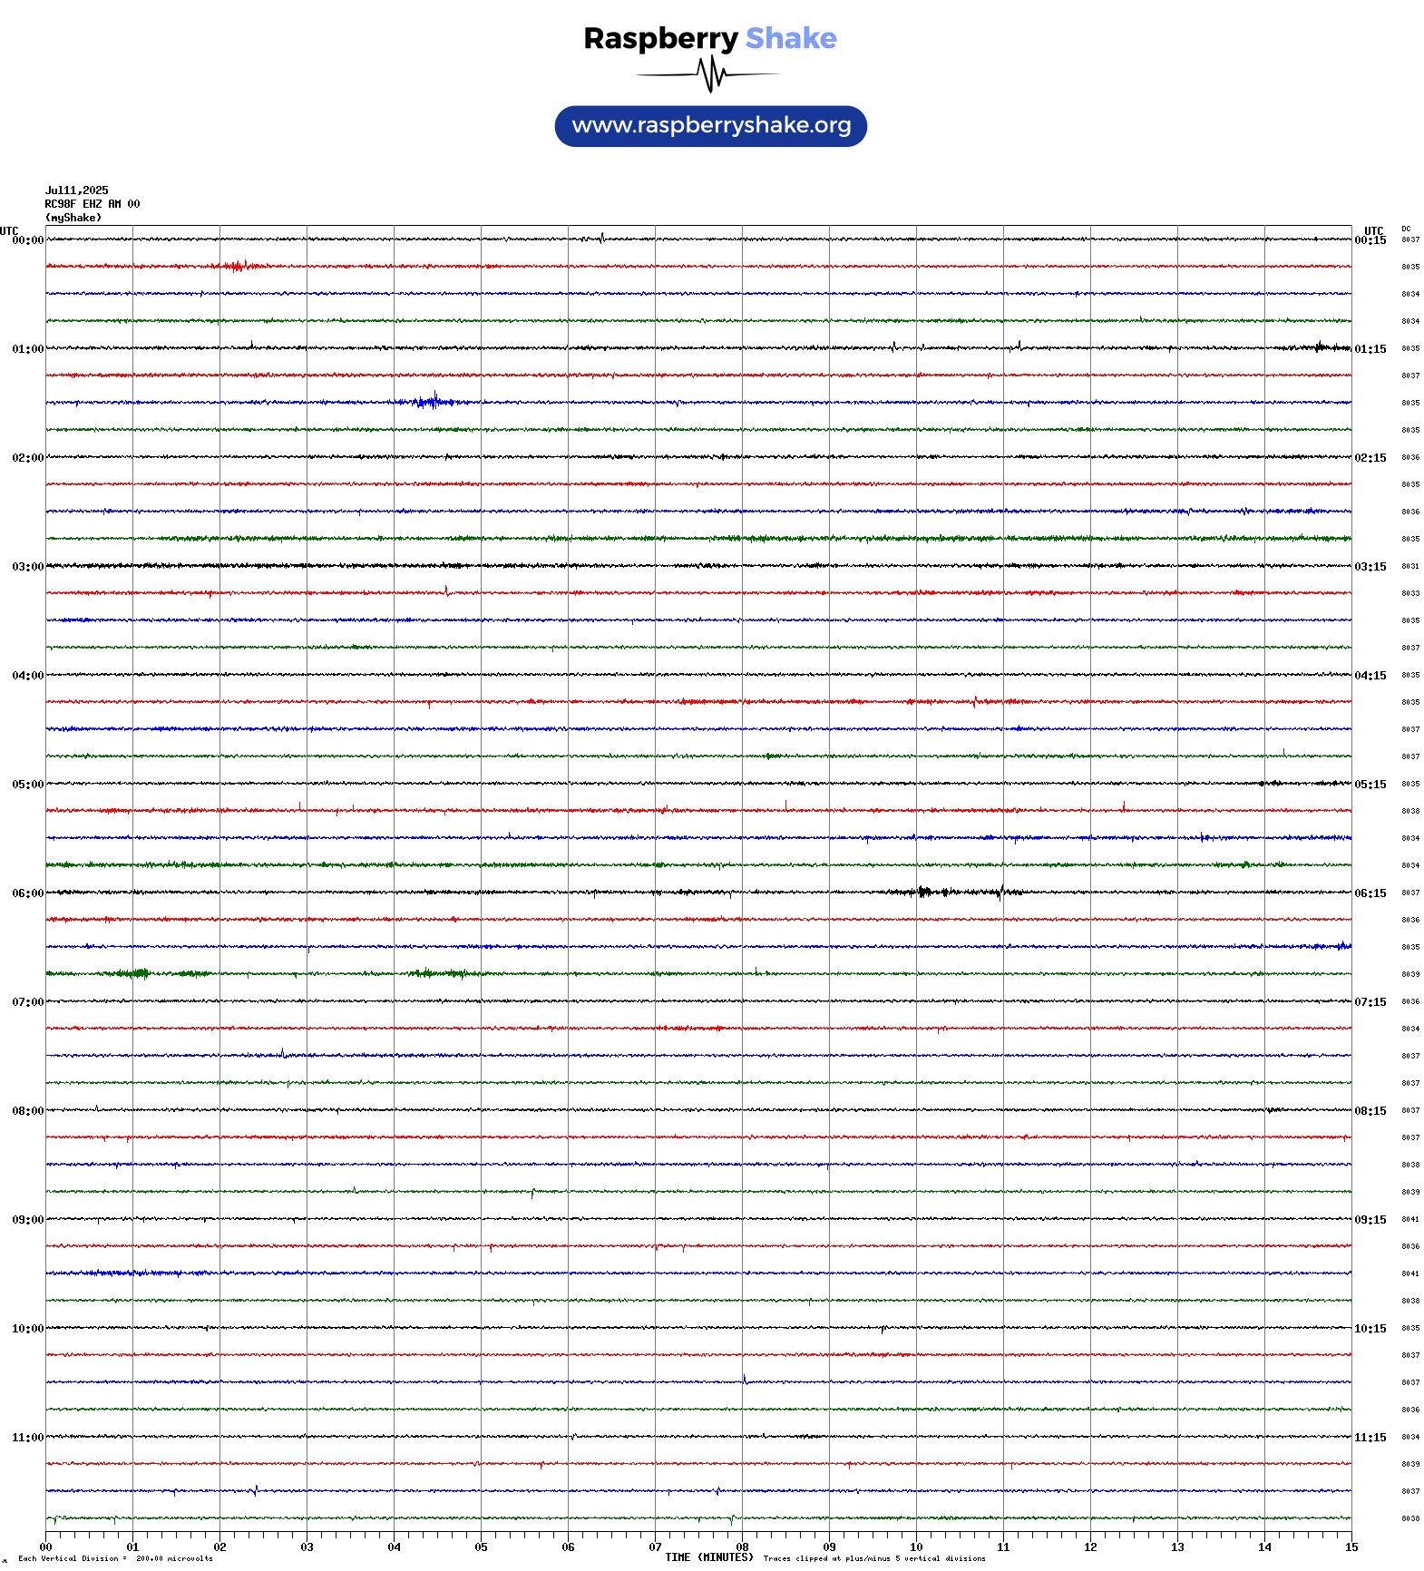Screen dimensions: 1424x1571
Task: Select the Jul11,2025 date label
Action: [77, 190]
